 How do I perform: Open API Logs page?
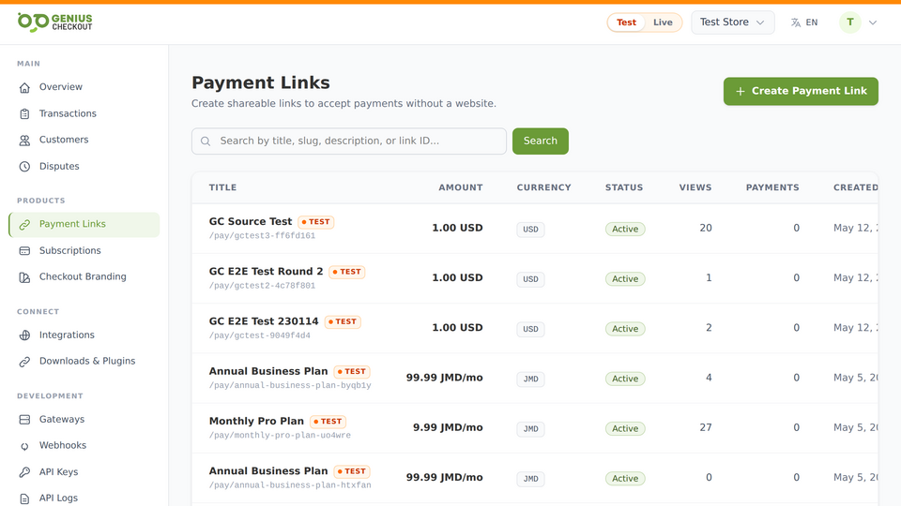pyautogui.click(x=84, y=498)
